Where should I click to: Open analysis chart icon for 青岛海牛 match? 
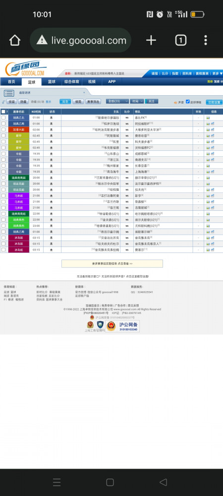[208, 172]
